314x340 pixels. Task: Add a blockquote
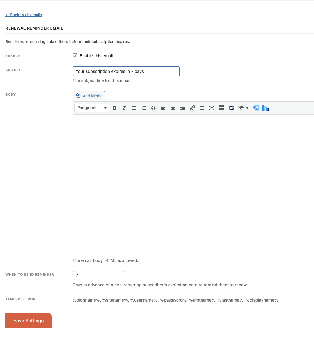pos(153,108)
